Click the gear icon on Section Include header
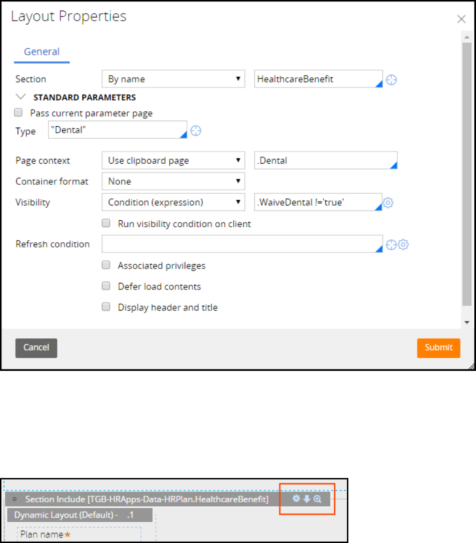Viewport: 476px width, 543px height. pyautogui.click(x=296, y=499)
